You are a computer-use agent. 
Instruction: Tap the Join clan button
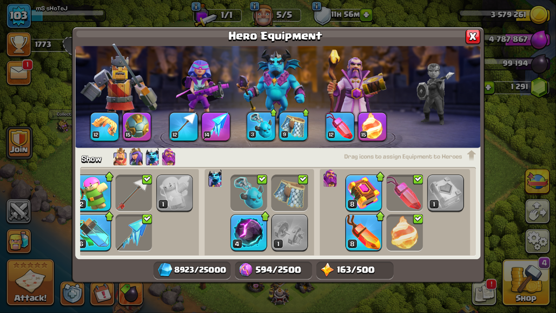(19, 142)
